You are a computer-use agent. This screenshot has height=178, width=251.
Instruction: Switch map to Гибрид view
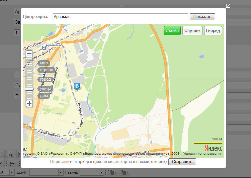[x=213, y=30]
